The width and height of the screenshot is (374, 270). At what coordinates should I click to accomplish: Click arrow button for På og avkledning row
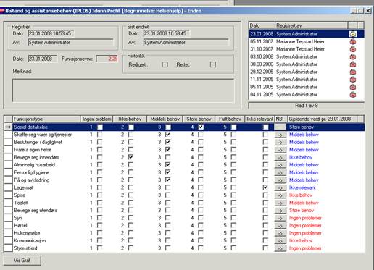(x=280, y=180)
